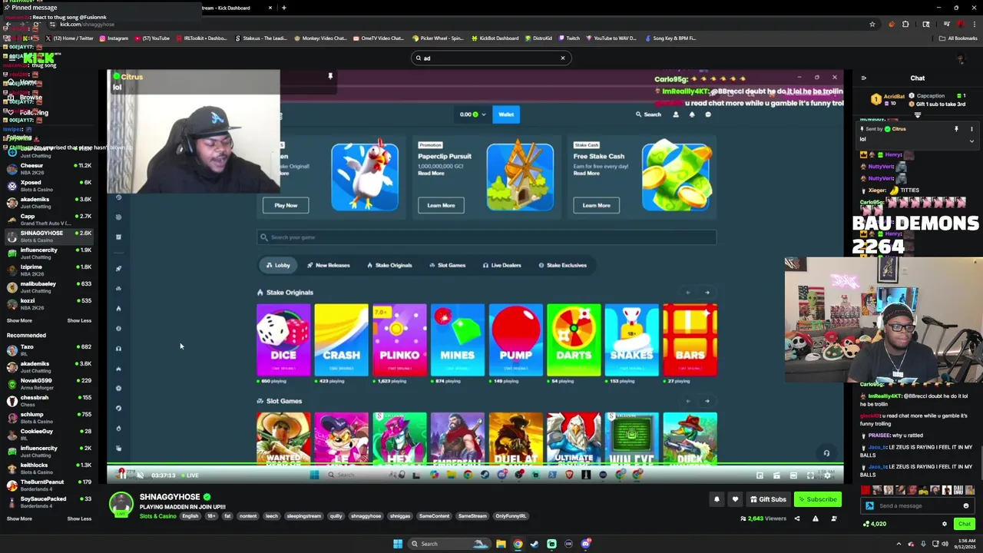Click the Gift Subs button
The image size is (983, 553).
click(x=768, y=499)
